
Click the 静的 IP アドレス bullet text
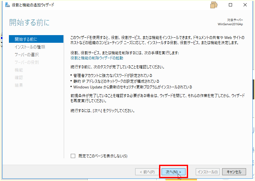[116, 81]
